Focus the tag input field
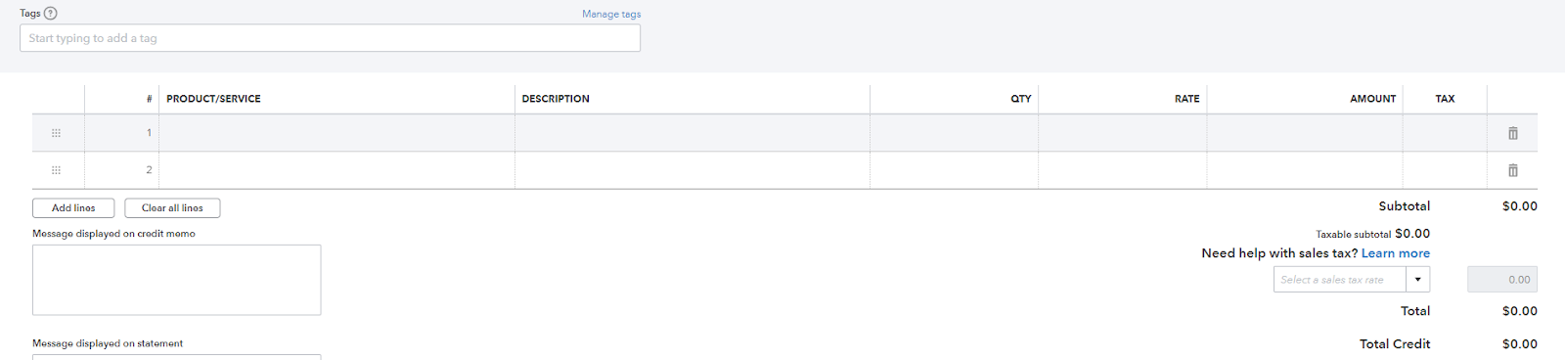 click(x=330, y=38)
